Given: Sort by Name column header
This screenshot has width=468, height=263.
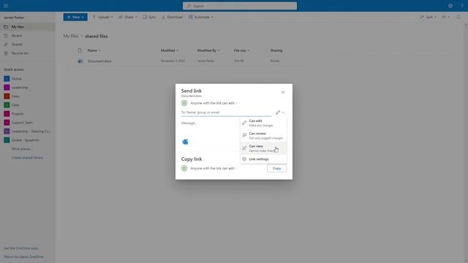Looking at the screenshot, I should 94,50.
